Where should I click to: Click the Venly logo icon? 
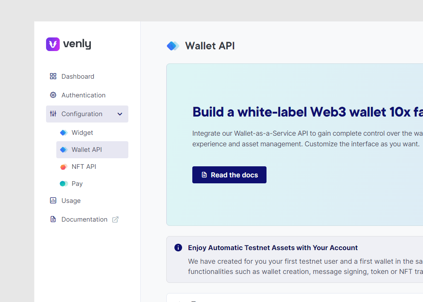coord(52,44)
